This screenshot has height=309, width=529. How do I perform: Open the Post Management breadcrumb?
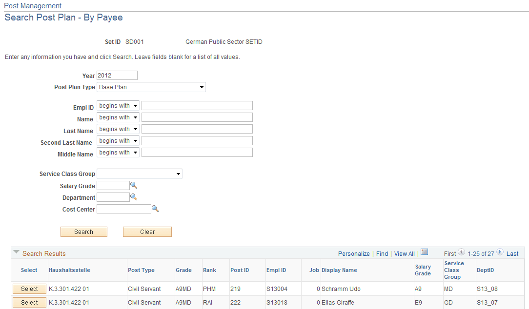coord(32,5)
